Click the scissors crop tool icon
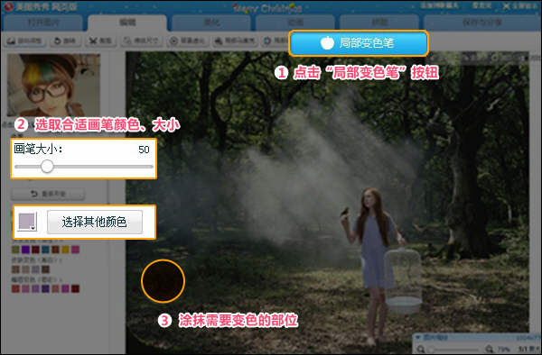 [x=92, y=41]
